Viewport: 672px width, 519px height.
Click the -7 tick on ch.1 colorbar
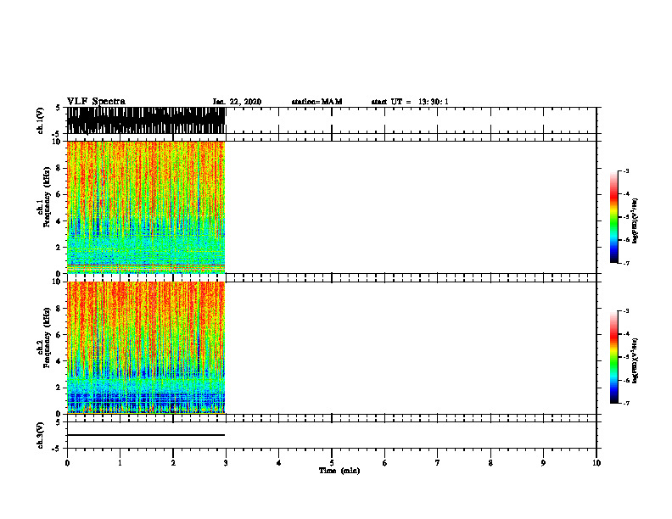pyautogui.click(x=626, y=263)
